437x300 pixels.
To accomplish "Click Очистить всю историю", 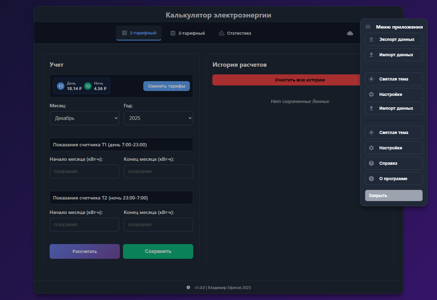I will pyautogui.click(x=286, y=80).
